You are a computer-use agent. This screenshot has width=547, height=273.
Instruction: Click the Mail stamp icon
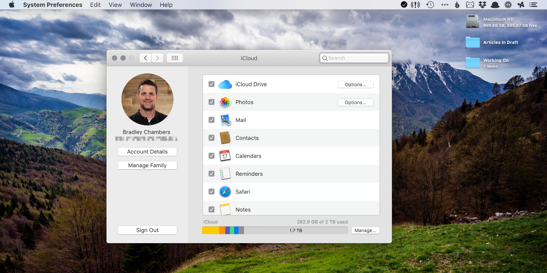(x=225, y=120)
